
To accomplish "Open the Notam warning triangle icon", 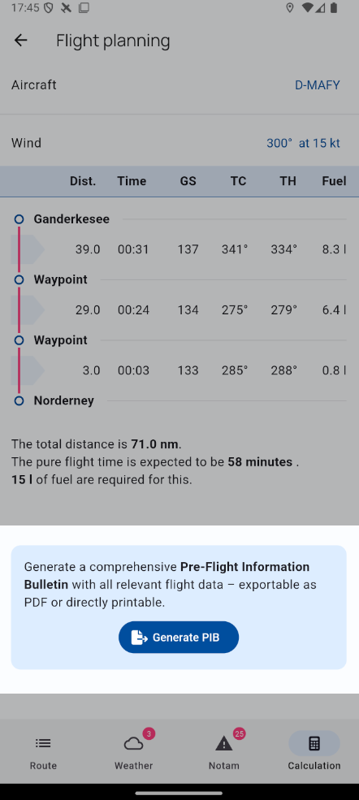I will pos(224,744).
